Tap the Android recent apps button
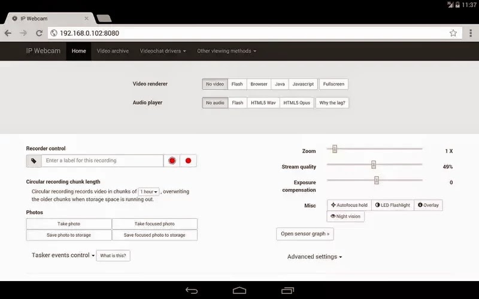 (287, 291)
